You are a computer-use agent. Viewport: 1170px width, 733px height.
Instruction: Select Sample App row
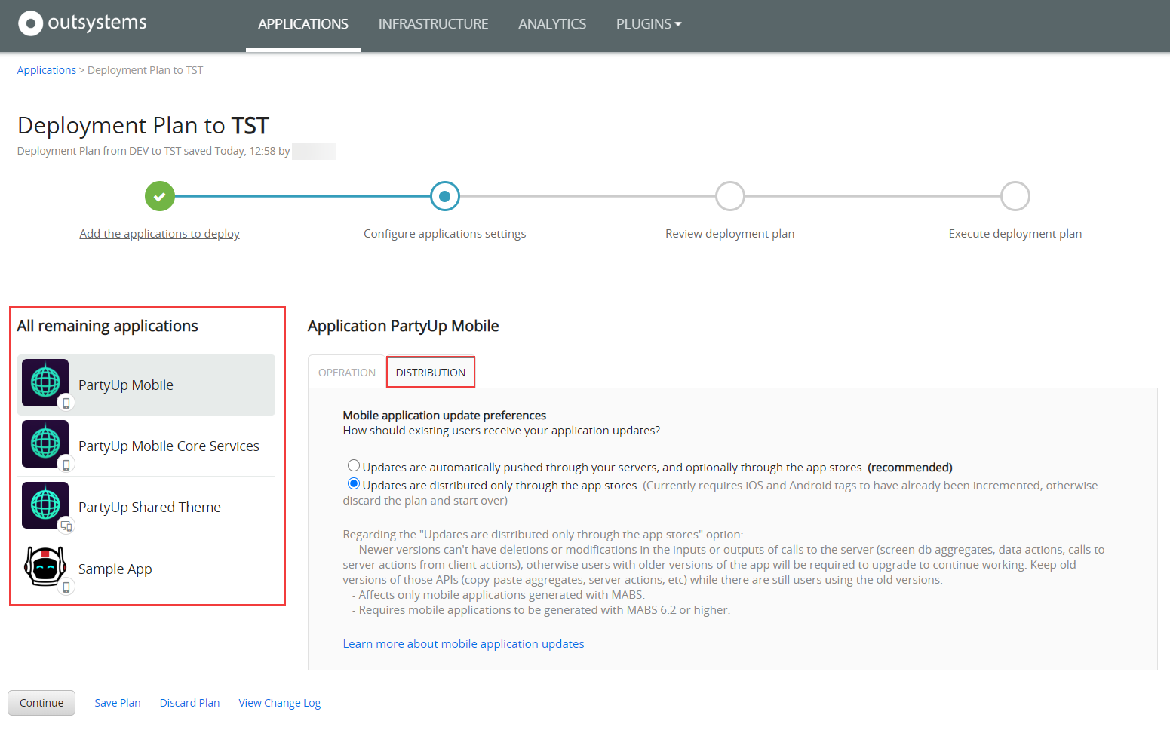(x=146, y=569)
